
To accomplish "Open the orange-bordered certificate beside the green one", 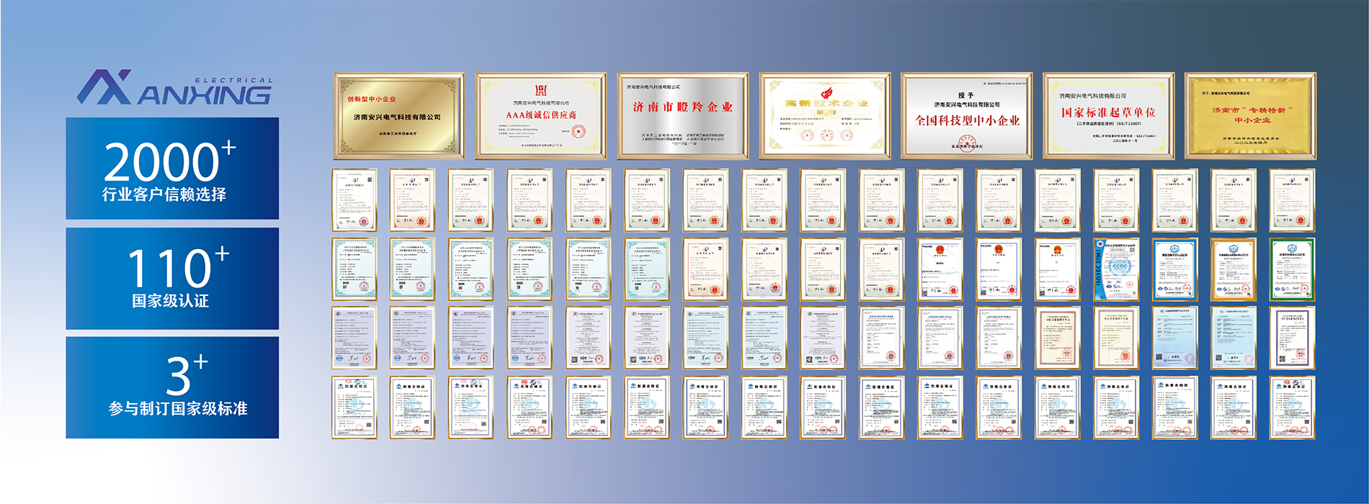I will (1234, 269).
